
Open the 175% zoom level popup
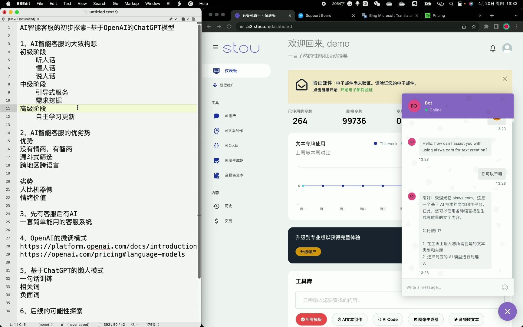[153, 324]
